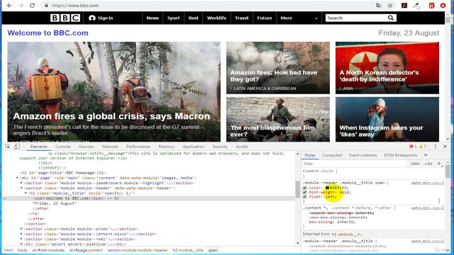Collapse the module--header section node
This screenshot has height=255, width=454.
pos(21,188)
